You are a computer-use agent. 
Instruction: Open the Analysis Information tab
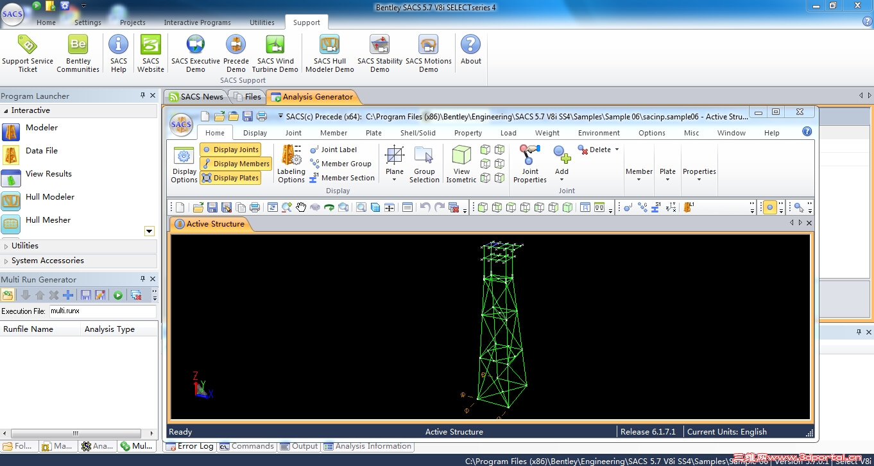click(368, 446)
